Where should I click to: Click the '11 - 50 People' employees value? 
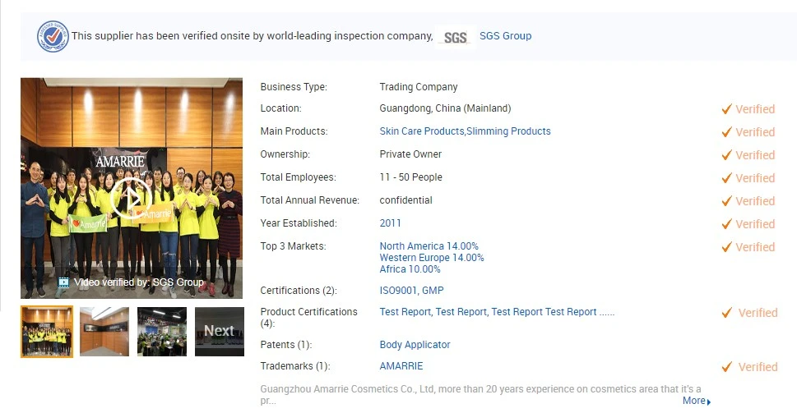tap(410, 177)
